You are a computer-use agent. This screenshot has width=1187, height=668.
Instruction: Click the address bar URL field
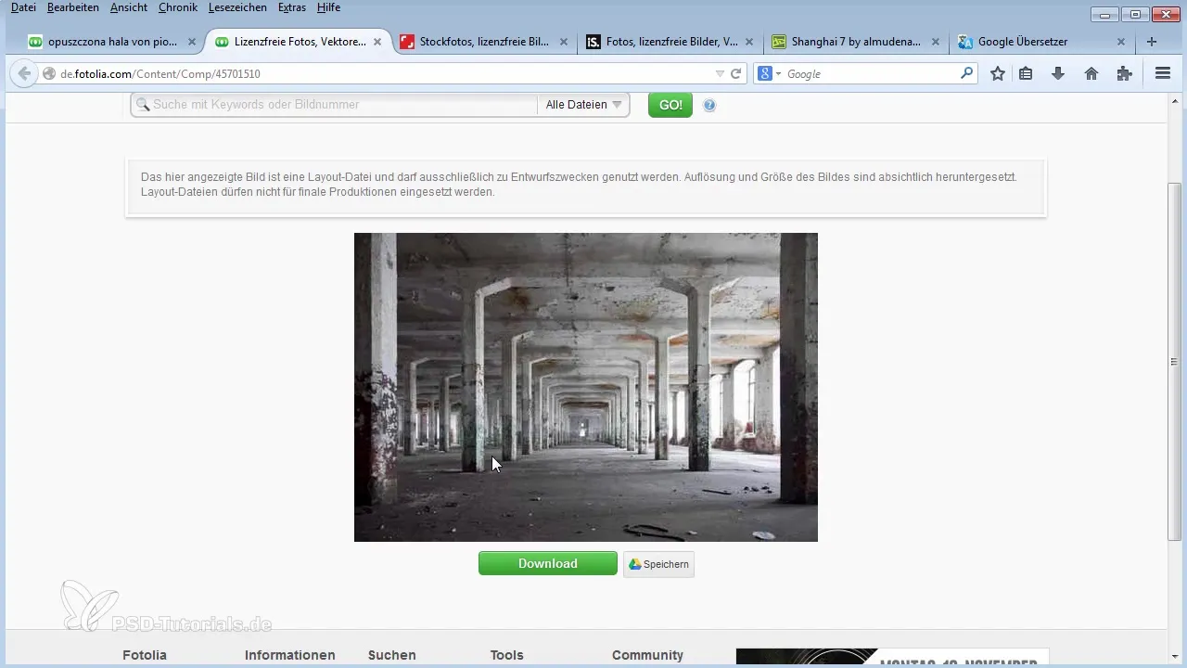pos(385,73)
